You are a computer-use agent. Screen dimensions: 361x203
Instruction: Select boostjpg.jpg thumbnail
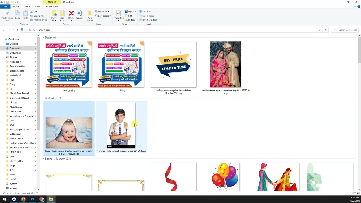(x=69, y=65)
